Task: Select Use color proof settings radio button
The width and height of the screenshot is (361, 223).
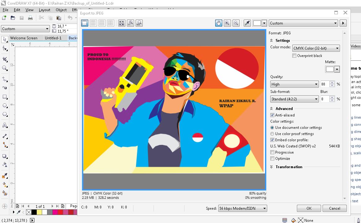Action: tap(272, 133)
